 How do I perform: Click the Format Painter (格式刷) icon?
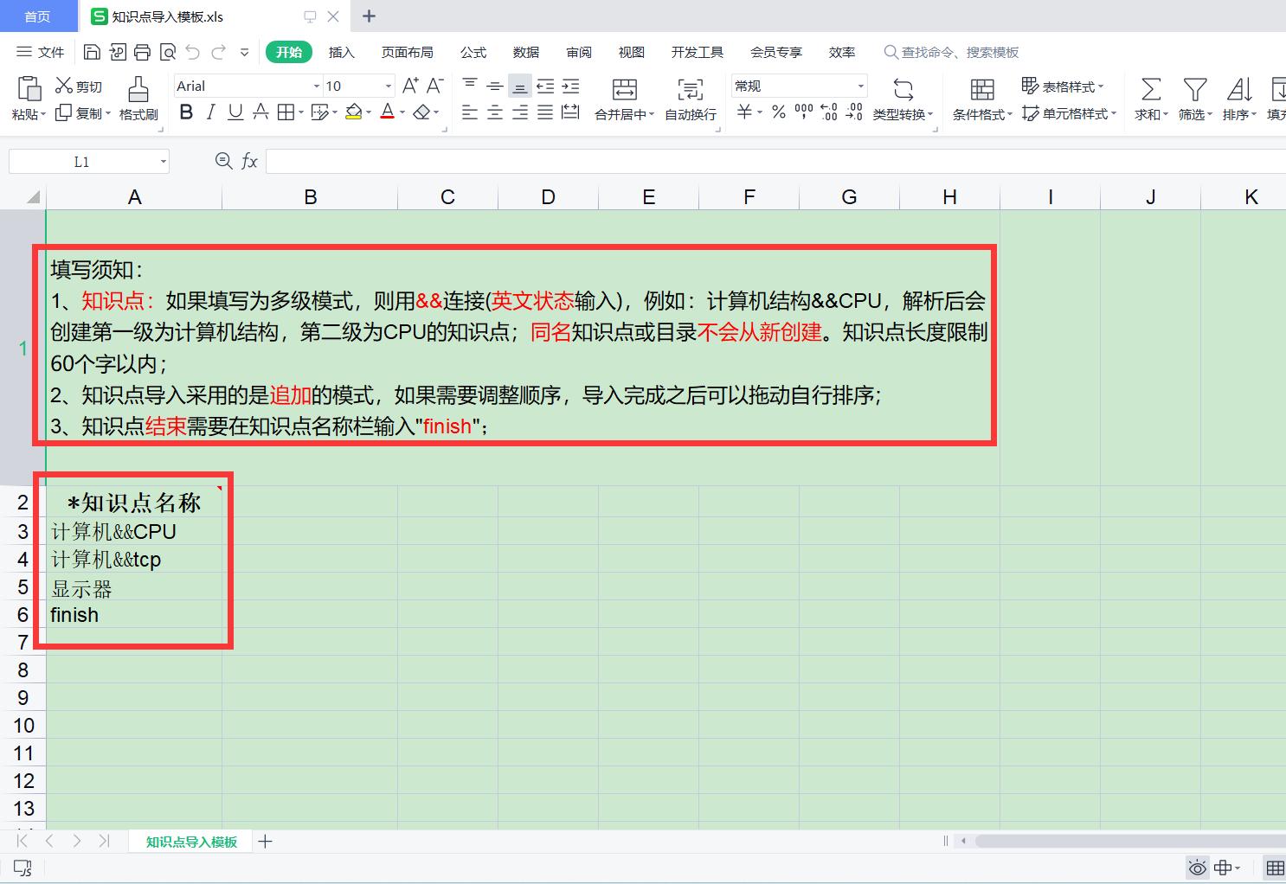pos(138,89)
